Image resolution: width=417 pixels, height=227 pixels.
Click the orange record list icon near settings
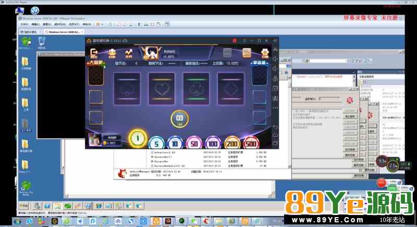247,53
